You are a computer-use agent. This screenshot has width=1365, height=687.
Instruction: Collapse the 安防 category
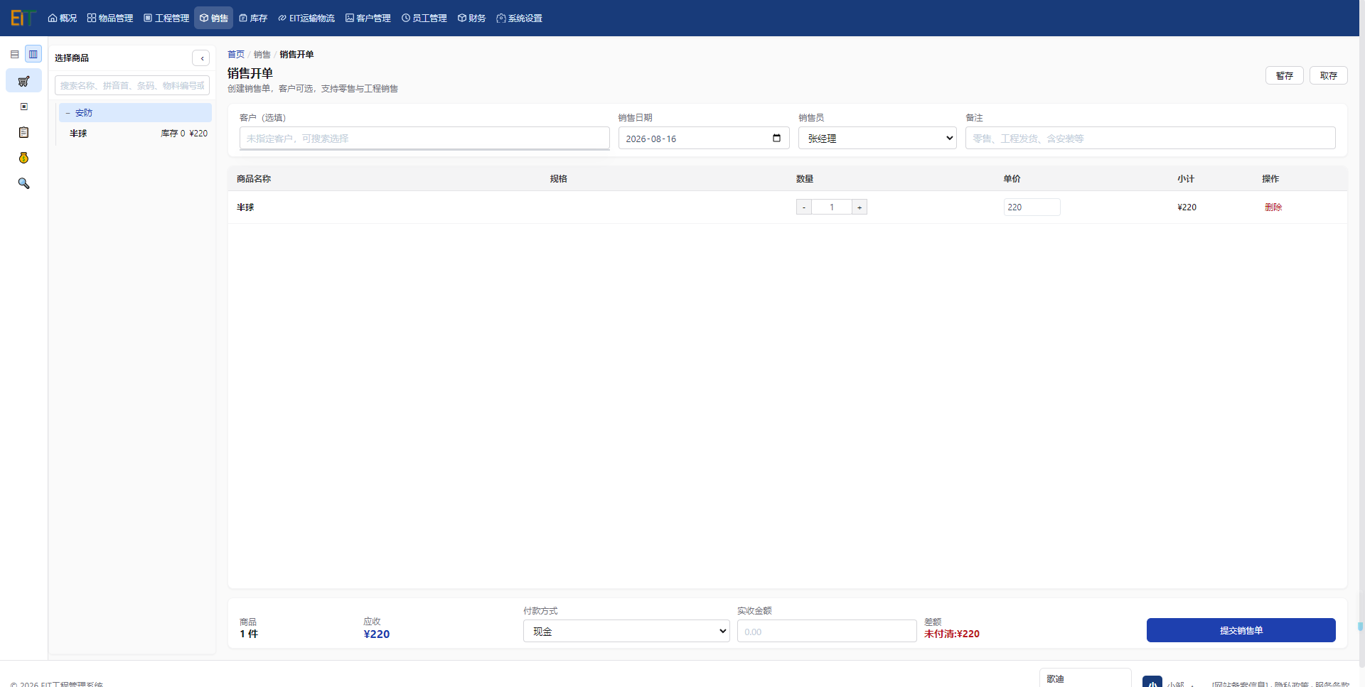click(x=135, y=112)
